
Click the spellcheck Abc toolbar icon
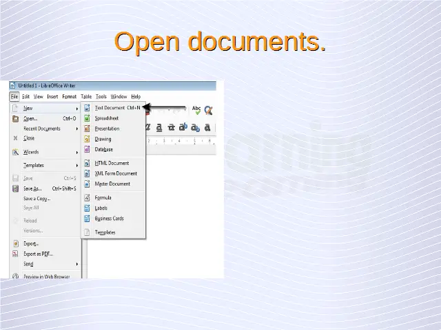pyautogui.click(x=196, y=109)
